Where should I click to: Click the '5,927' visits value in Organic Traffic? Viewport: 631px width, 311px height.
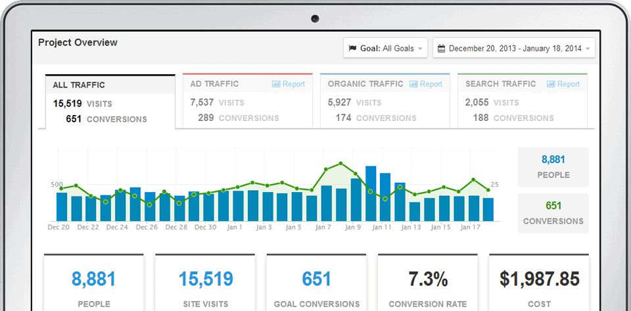click(x=340, y=102)
